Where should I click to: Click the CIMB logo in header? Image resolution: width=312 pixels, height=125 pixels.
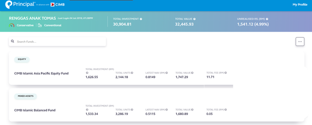pyautogui.click(x=58, y=5)
